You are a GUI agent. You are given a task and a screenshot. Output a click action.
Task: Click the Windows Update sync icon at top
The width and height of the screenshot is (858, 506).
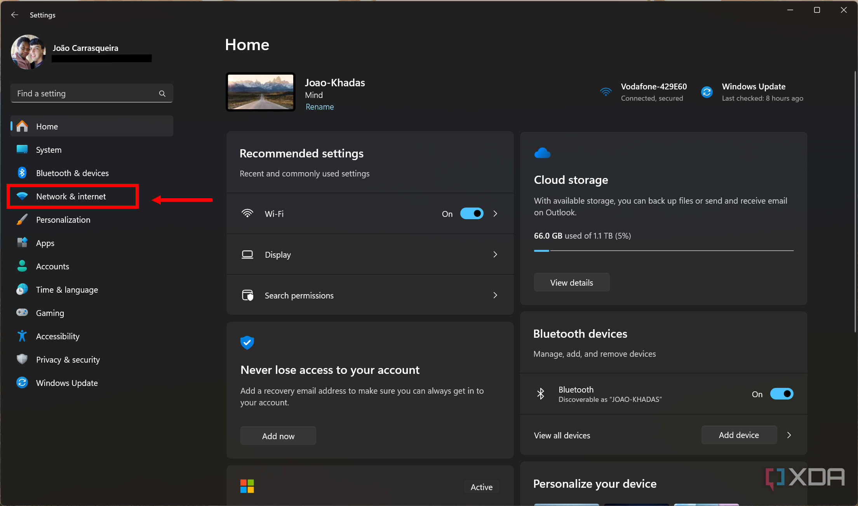point(707,92)
